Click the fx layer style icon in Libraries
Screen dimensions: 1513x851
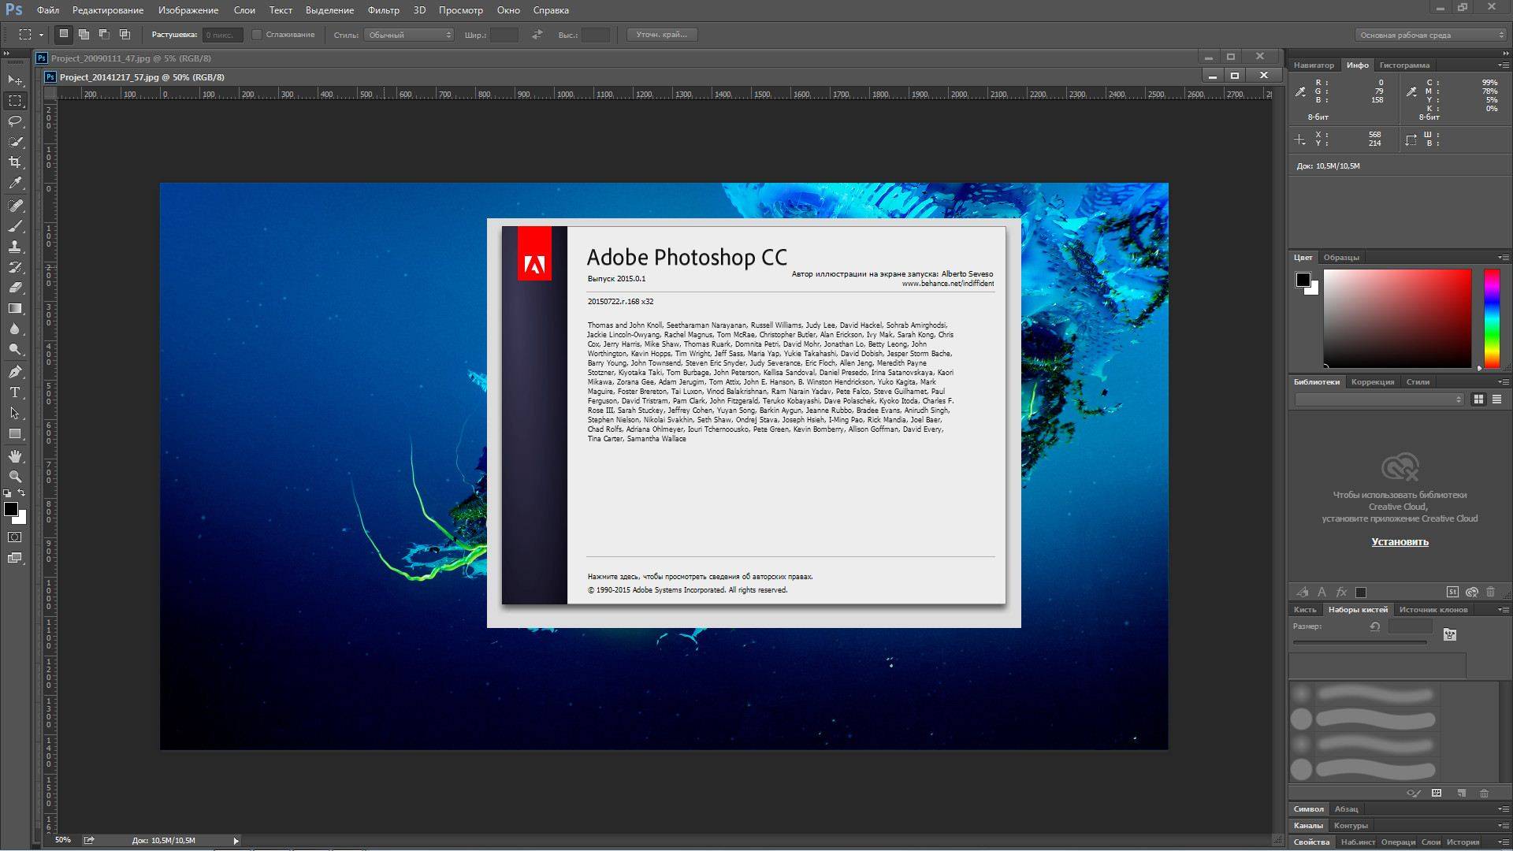tap(1341, 592)
